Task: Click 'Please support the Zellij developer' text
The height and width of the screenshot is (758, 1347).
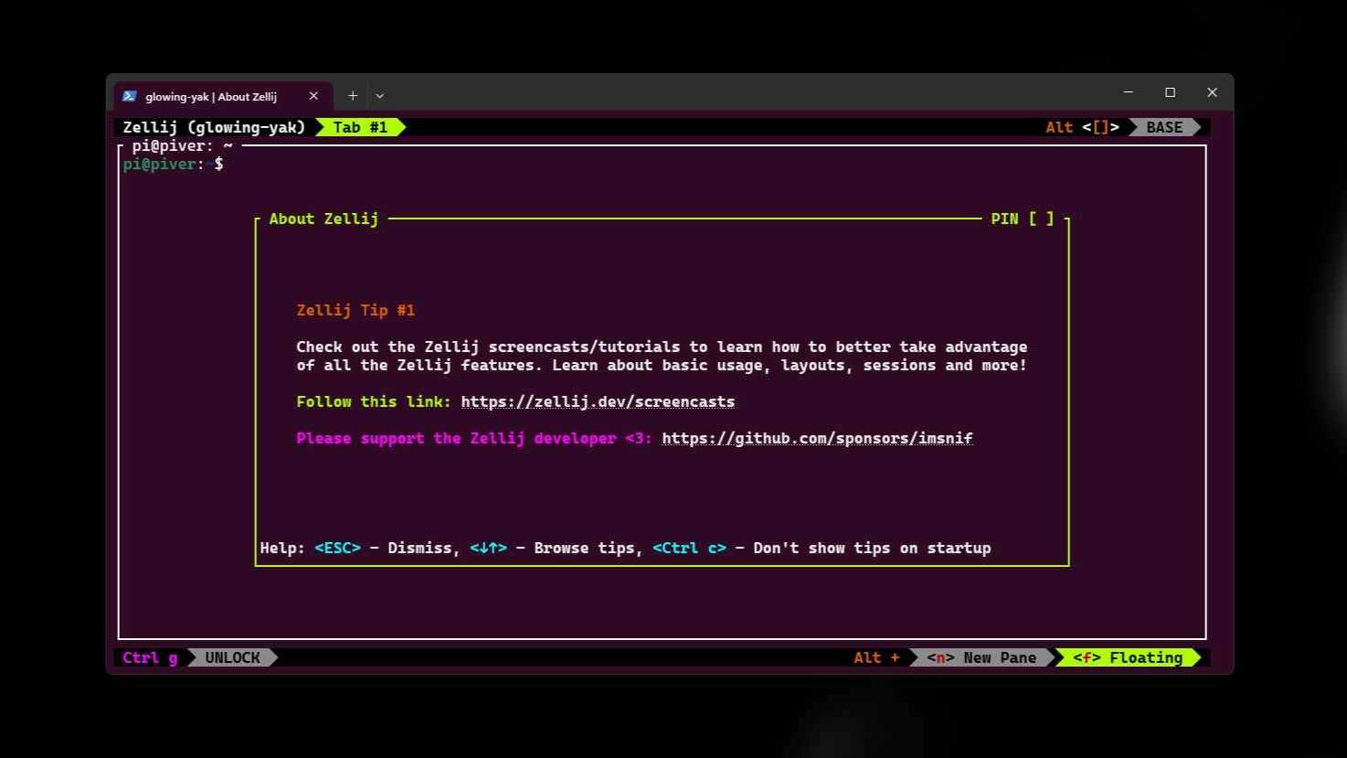Action: (456, 438)
